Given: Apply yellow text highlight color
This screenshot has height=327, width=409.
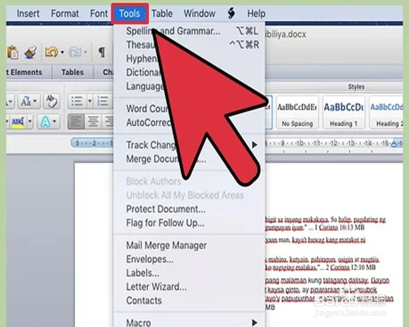Looking at the screenshot, I should point(18,121).
